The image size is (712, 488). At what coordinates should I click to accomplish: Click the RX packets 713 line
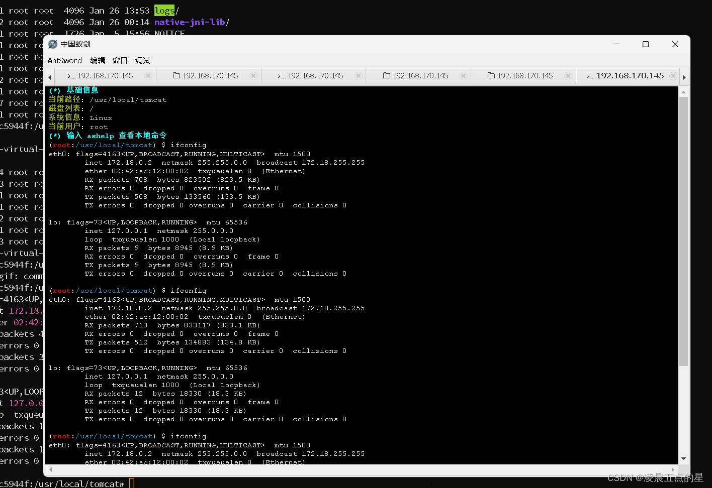click(x=172, y=325)
